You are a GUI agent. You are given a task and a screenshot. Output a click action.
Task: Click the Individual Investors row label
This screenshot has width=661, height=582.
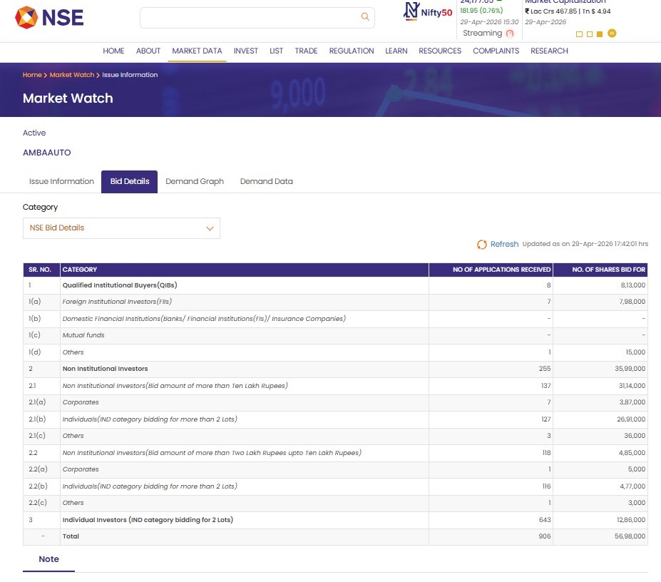pyautogui.click(x=148, y=520)
